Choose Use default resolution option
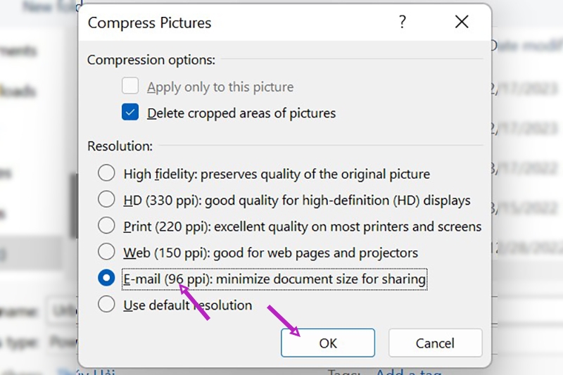Image resolution: width=563 pixels, height=375 pixels. coord(106,305)
